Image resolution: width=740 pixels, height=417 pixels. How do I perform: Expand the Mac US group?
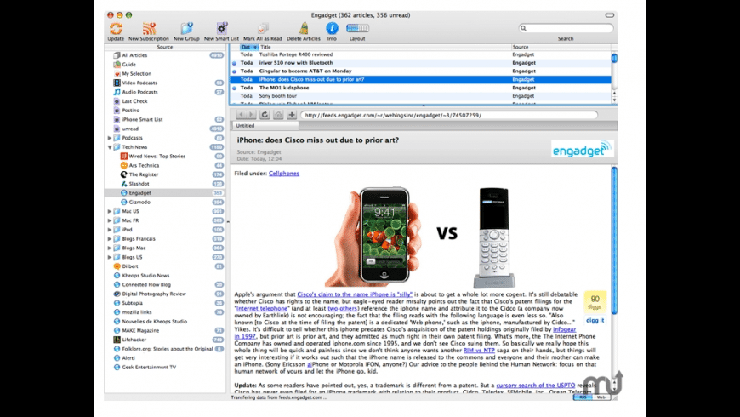[110, 212]
